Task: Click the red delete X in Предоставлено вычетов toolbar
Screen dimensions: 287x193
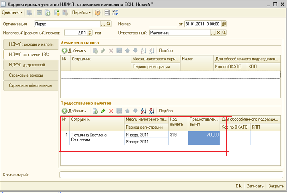Action: point(111,111)
